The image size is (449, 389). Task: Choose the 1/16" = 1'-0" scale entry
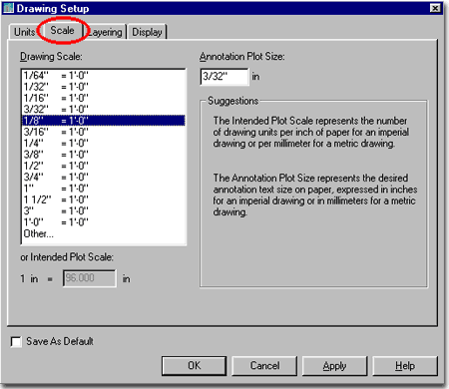103,98
